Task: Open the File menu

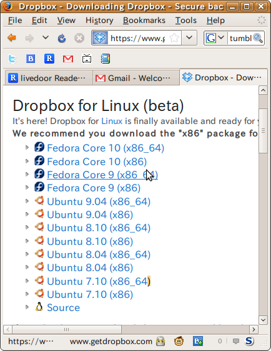Action: (x=15, y=21)
